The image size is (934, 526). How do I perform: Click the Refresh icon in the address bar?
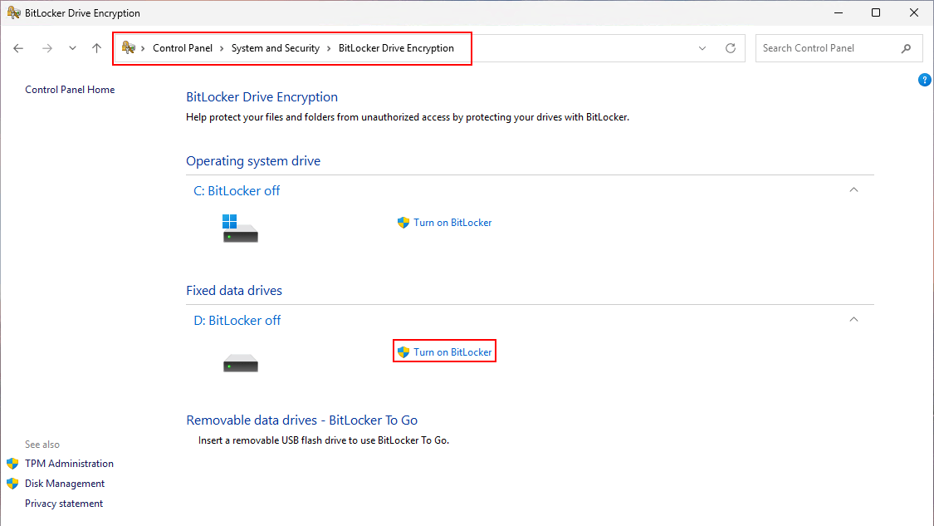coord(730,48)
